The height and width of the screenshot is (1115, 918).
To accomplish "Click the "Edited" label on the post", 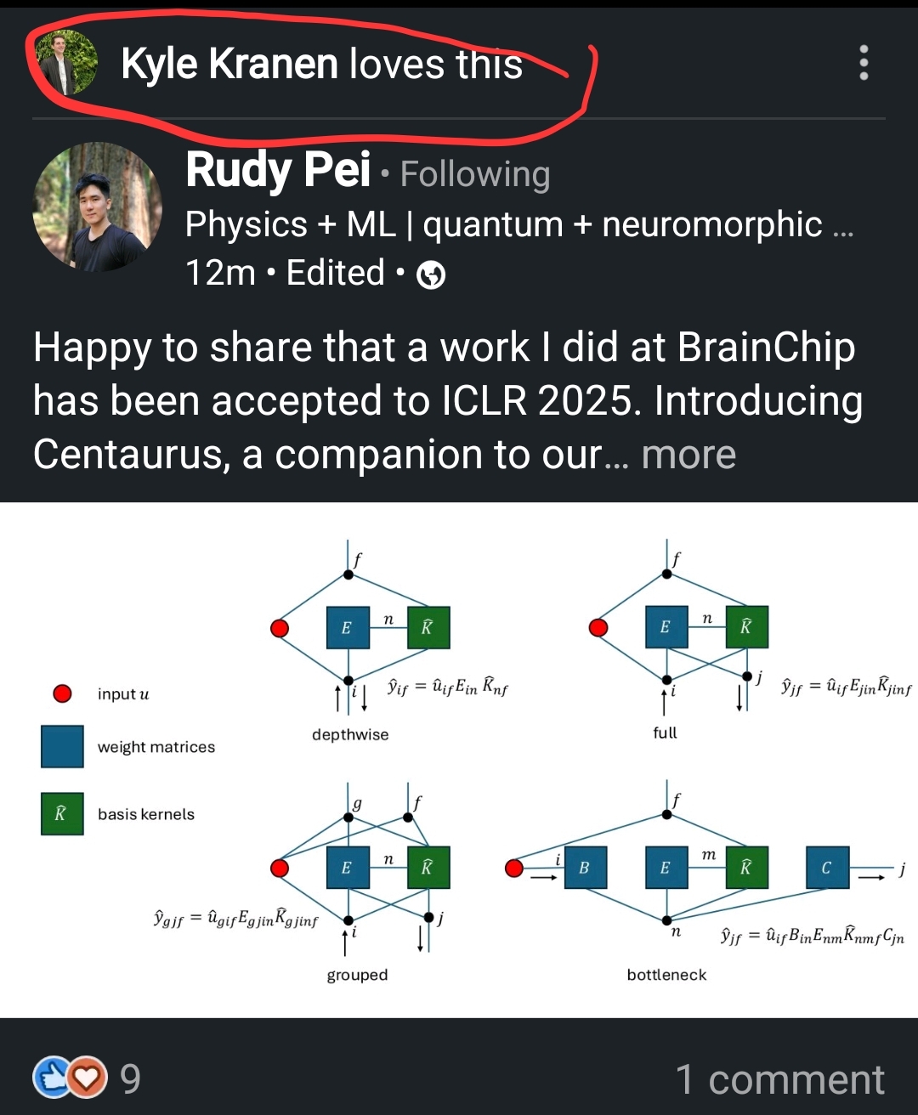I will pyautogui.click(x=336, y=273).
